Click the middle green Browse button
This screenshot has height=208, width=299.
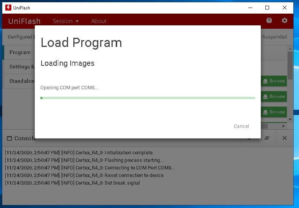pyautogui.click(x=274, y=96)
